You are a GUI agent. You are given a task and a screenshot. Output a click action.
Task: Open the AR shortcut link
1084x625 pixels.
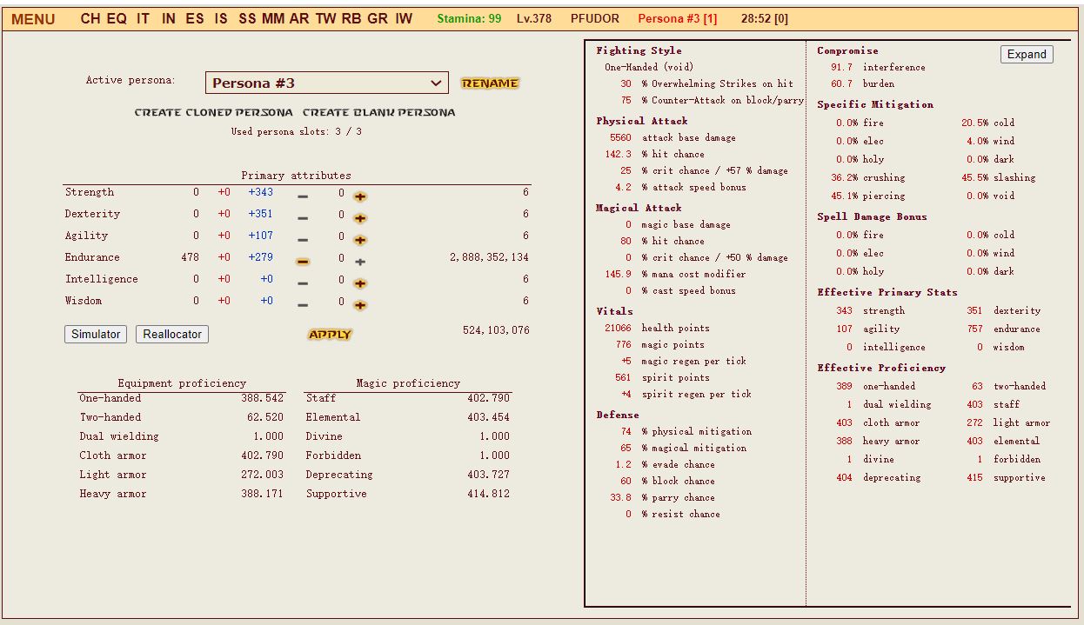click(x=298, y=18)
